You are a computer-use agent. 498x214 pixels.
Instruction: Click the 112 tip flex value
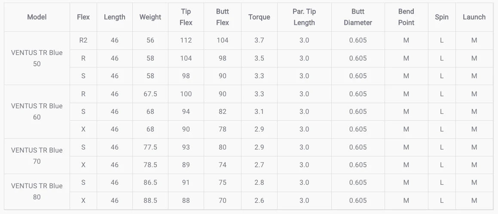(186, 40)
